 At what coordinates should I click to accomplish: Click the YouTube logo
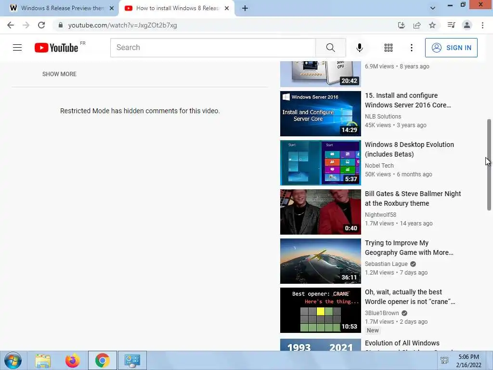click(56, 48)
